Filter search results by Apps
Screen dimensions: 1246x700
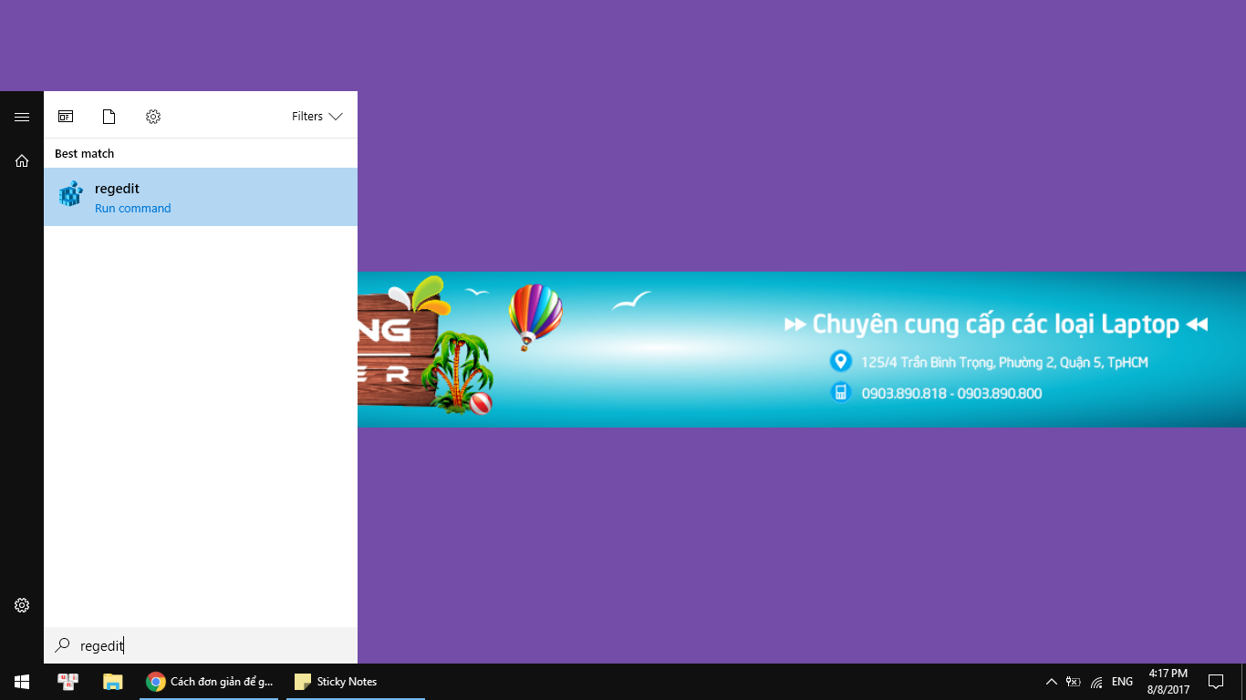(65, 116)
